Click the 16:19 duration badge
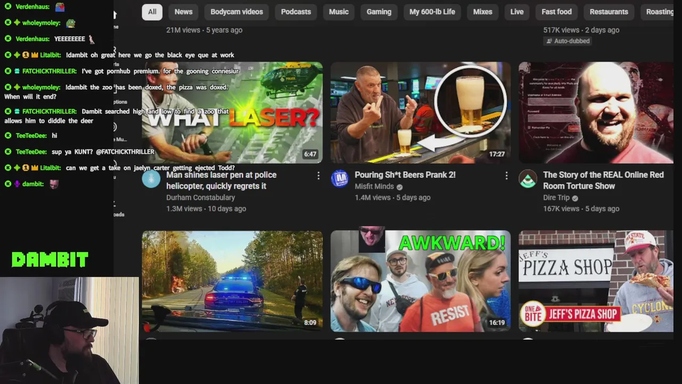682x384 pixels. (497, 323)
